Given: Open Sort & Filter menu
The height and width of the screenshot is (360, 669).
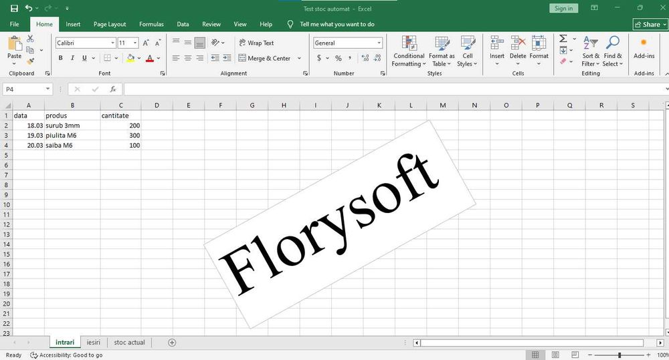Looking at the screenshot, I should pyautogui.click(x=591, y=51).
